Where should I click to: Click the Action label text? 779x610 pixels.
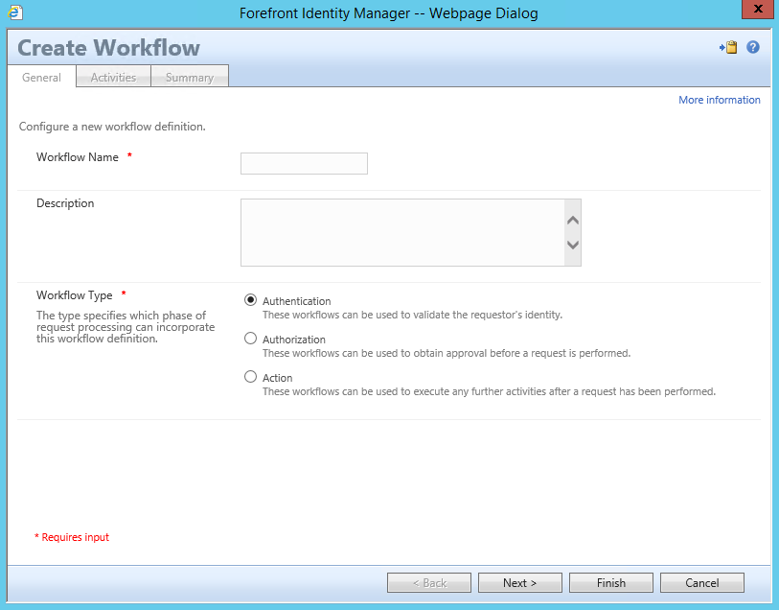[277, 378]
